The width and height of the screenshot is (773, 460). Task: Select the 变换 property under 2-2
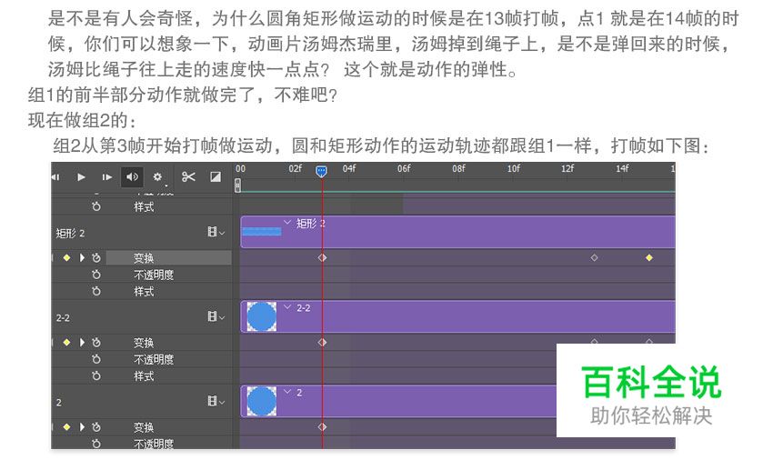coord(144,342)
